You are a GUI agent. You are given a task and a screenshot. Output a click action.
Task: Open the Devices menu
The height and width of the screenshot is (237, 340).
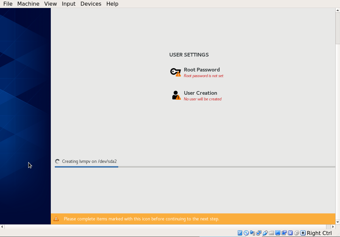click(x=91, y=4)
